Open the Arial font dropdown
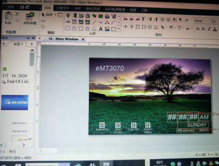This screenshot has width=219, height=166. click(204, 21)
